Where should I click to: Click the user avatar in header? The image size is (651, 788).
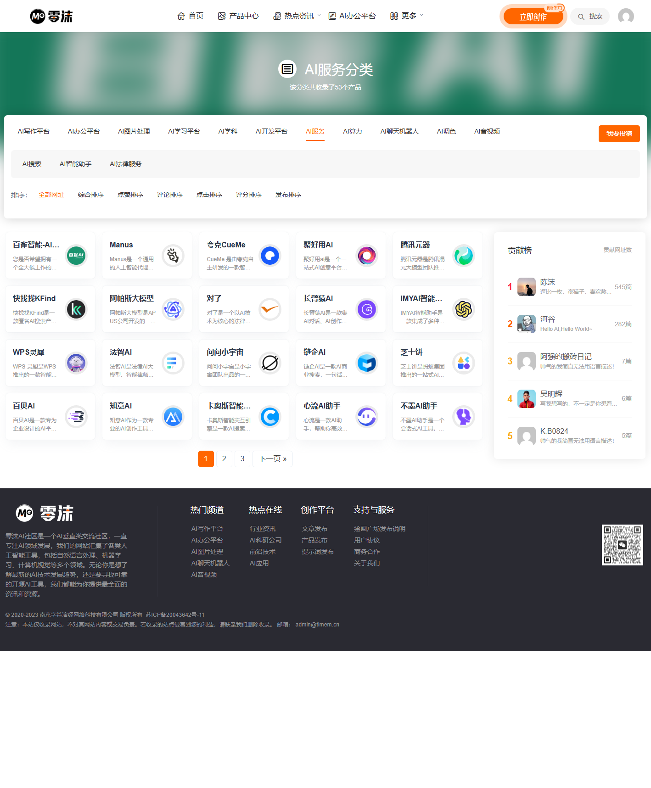coord(626,17)
